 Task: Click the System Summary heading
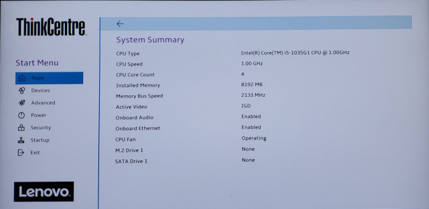pos(150,40)
